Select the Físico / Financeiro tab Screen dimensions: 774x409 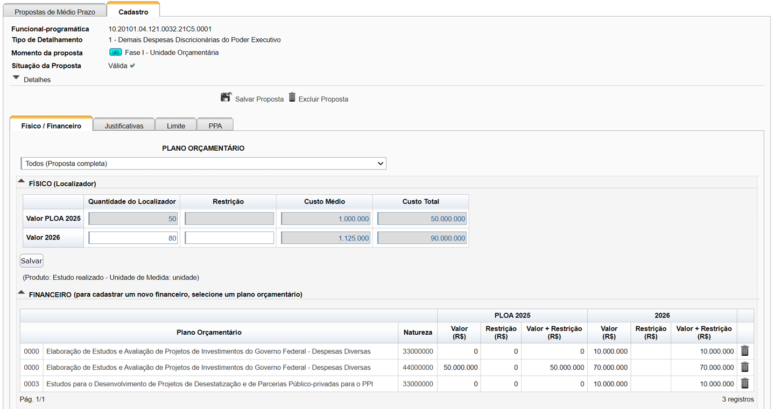click(51, 125)
